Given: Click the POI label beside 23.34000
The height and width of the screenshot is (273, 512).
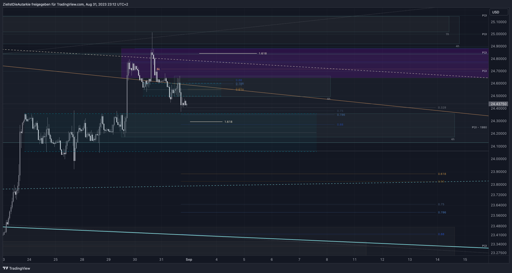Looking at the screenshot, I should point(484,246).
